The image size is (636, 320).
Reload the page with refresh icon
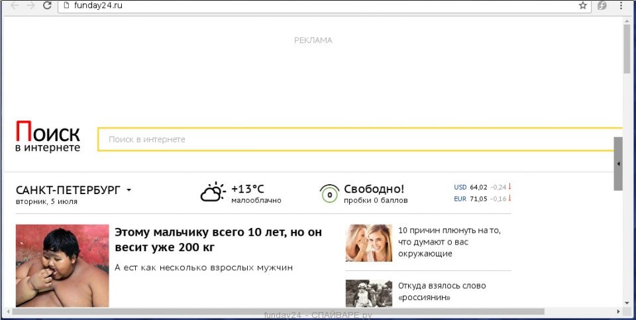click(x=47, y=5)
